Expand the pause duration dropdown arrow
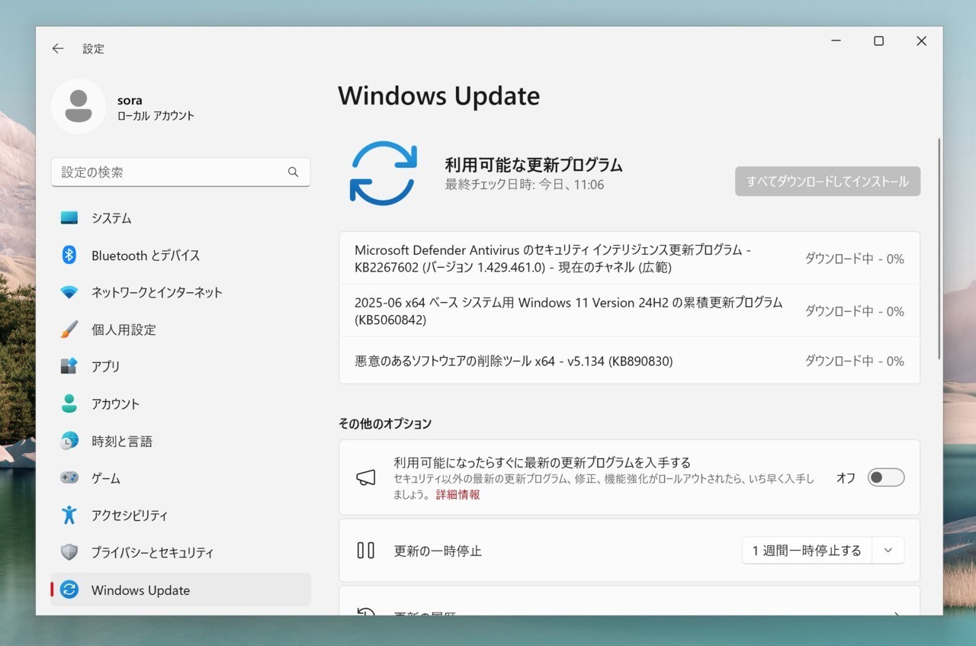 coord(888,551)
